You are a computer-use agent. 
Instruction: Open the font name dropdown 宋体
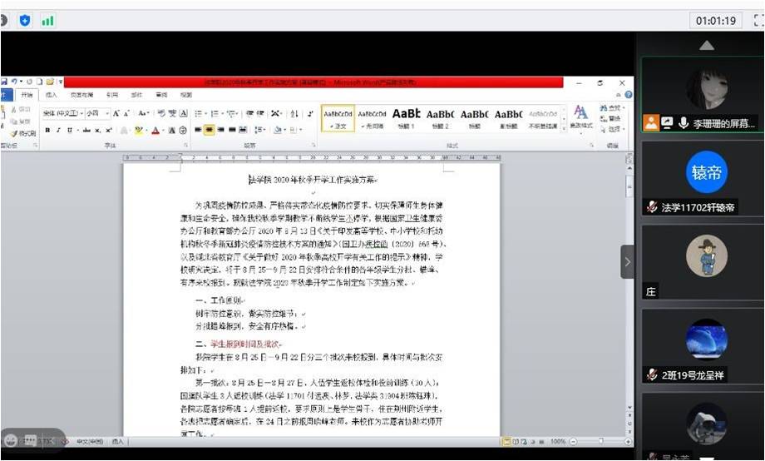(62, 113)
